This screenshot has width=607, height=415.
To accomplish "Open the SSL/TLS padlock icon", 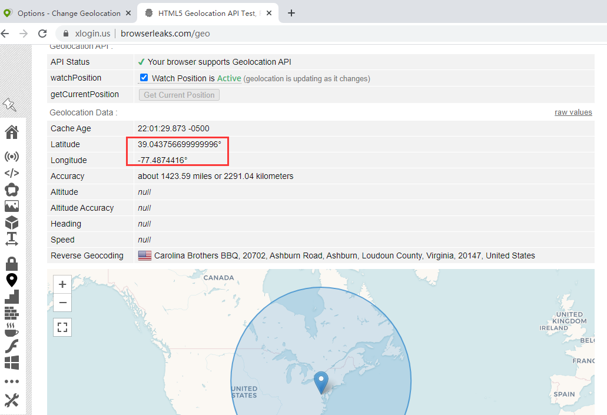I will coord(12,264).
